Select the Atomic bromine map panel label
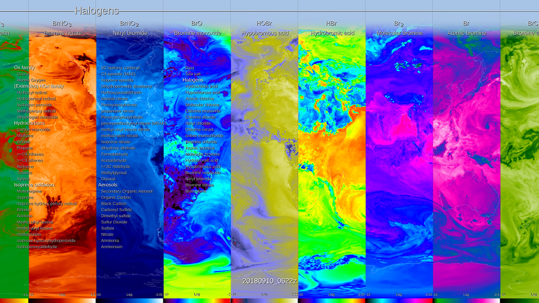Viewport: 539px width, 303px height. 466,33
